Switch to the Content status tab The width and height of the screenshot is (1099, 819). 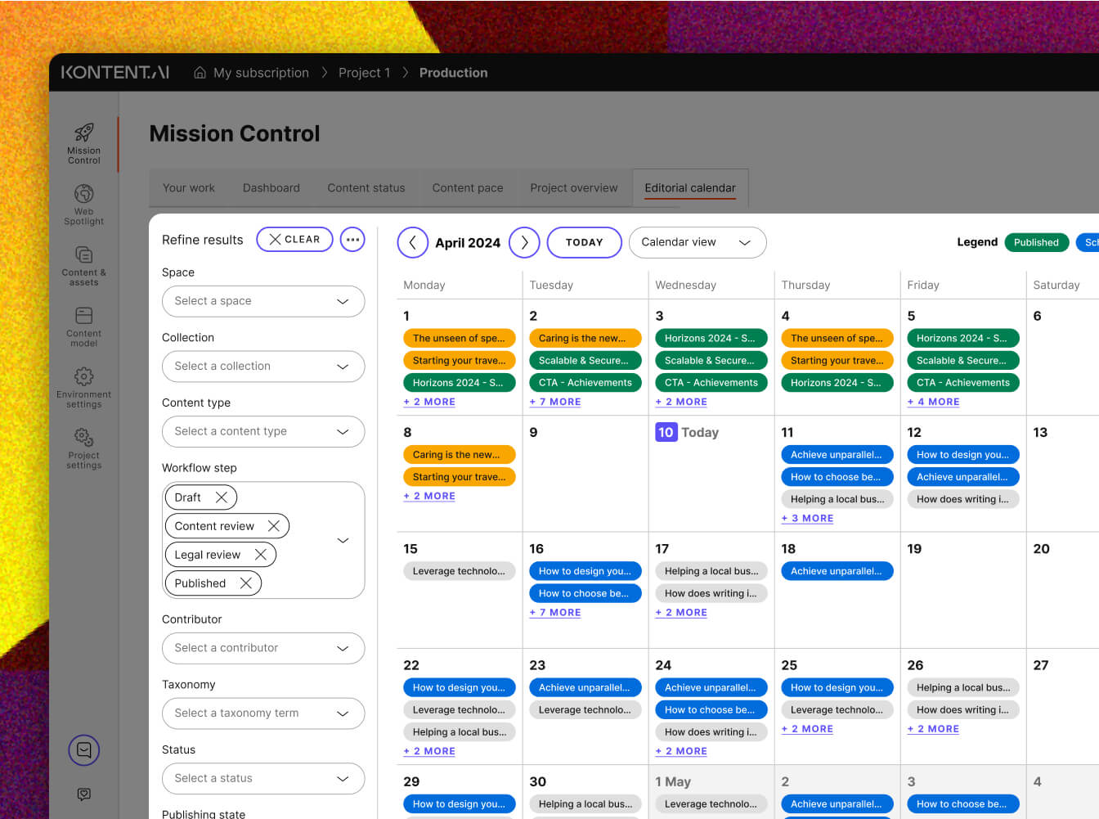(x=366, y=188)
